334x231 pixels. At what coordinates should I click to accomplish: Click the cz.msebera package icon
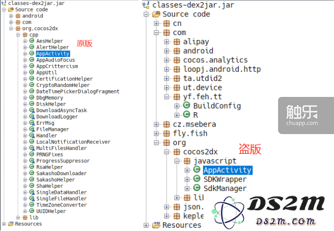pos(167,124)
